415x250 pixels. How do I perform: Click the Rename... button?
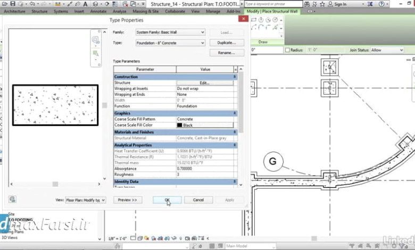point(227,53)
